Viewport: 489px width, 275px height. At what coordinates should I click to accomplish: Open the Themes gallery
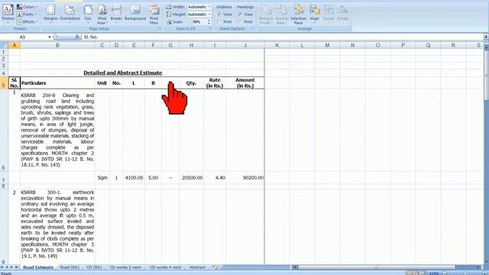click(8, 14)
